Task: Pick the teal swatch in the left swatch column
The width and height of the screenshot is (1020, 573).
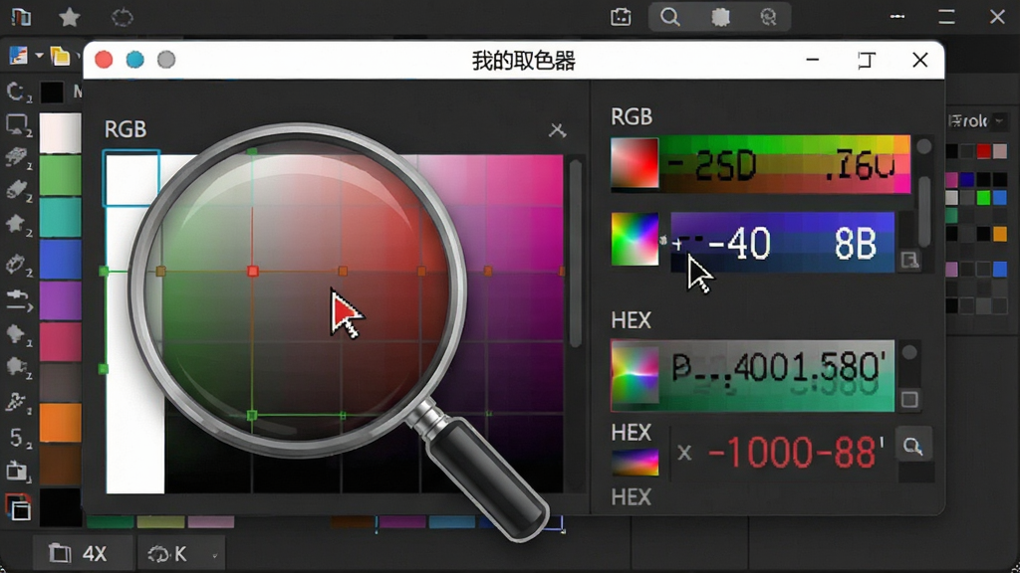Action: 61,218
